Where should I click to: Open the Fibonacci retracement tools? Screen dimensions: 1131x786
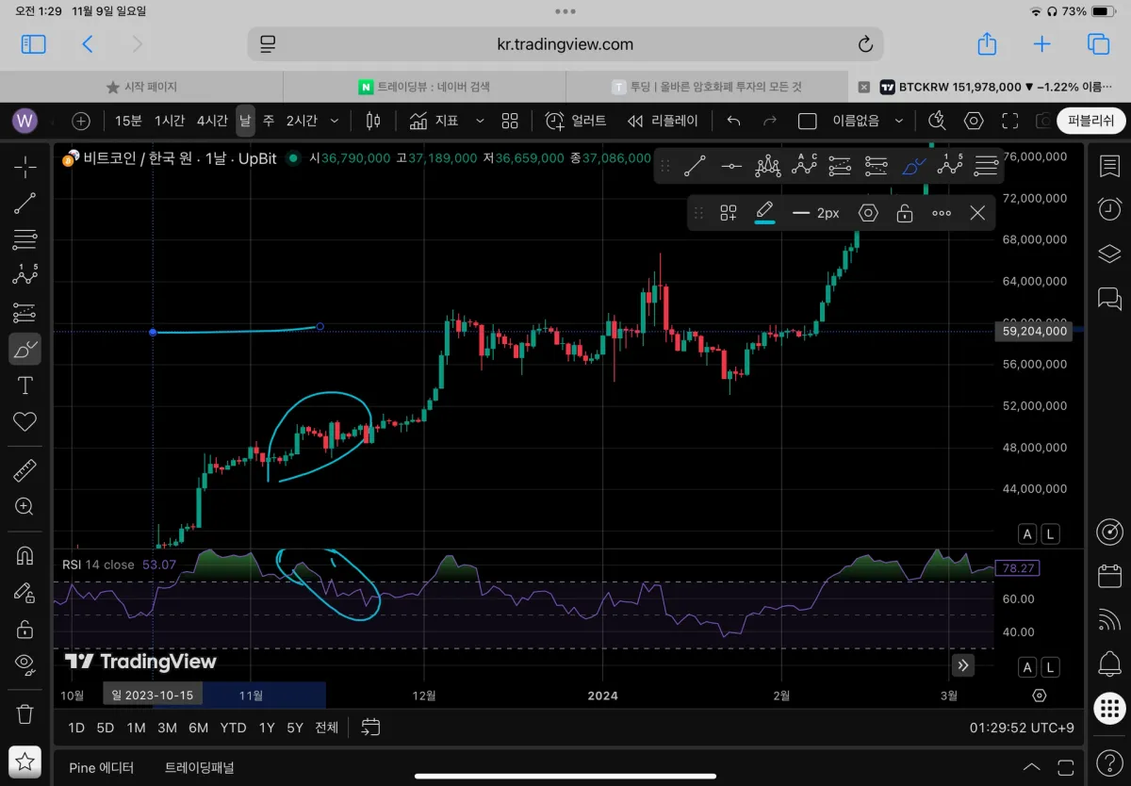[25, 239]
